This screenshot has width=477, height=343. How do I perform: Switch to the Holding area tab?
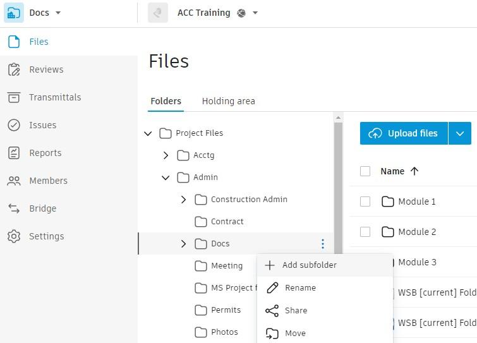point(228,101)
